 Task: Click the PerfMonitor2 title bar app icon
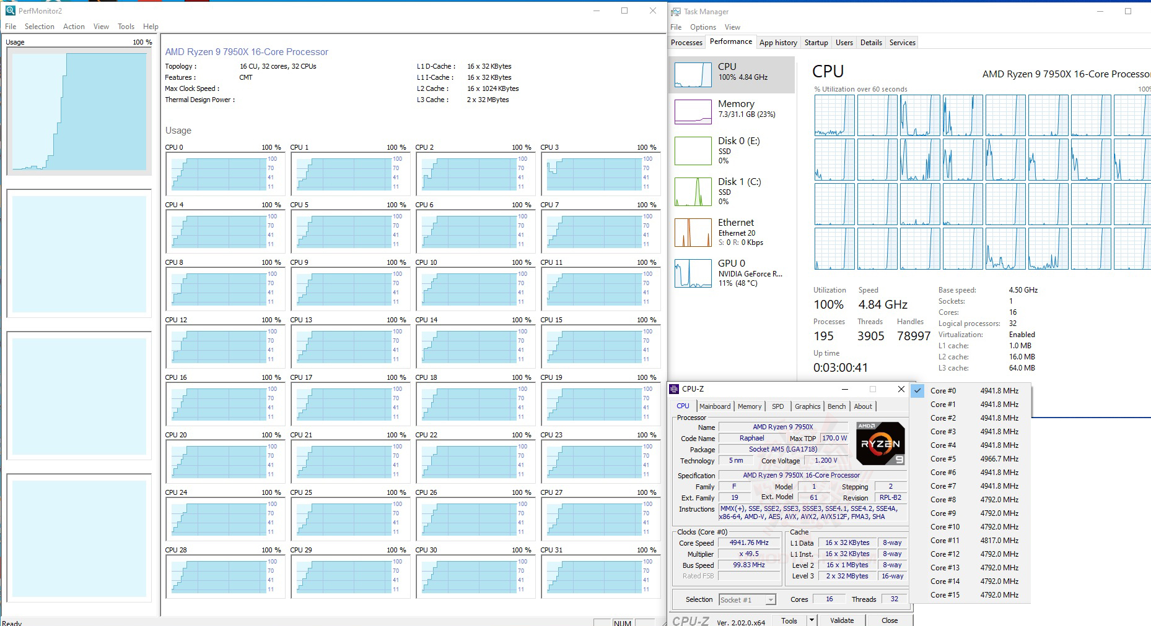[10, 11]
